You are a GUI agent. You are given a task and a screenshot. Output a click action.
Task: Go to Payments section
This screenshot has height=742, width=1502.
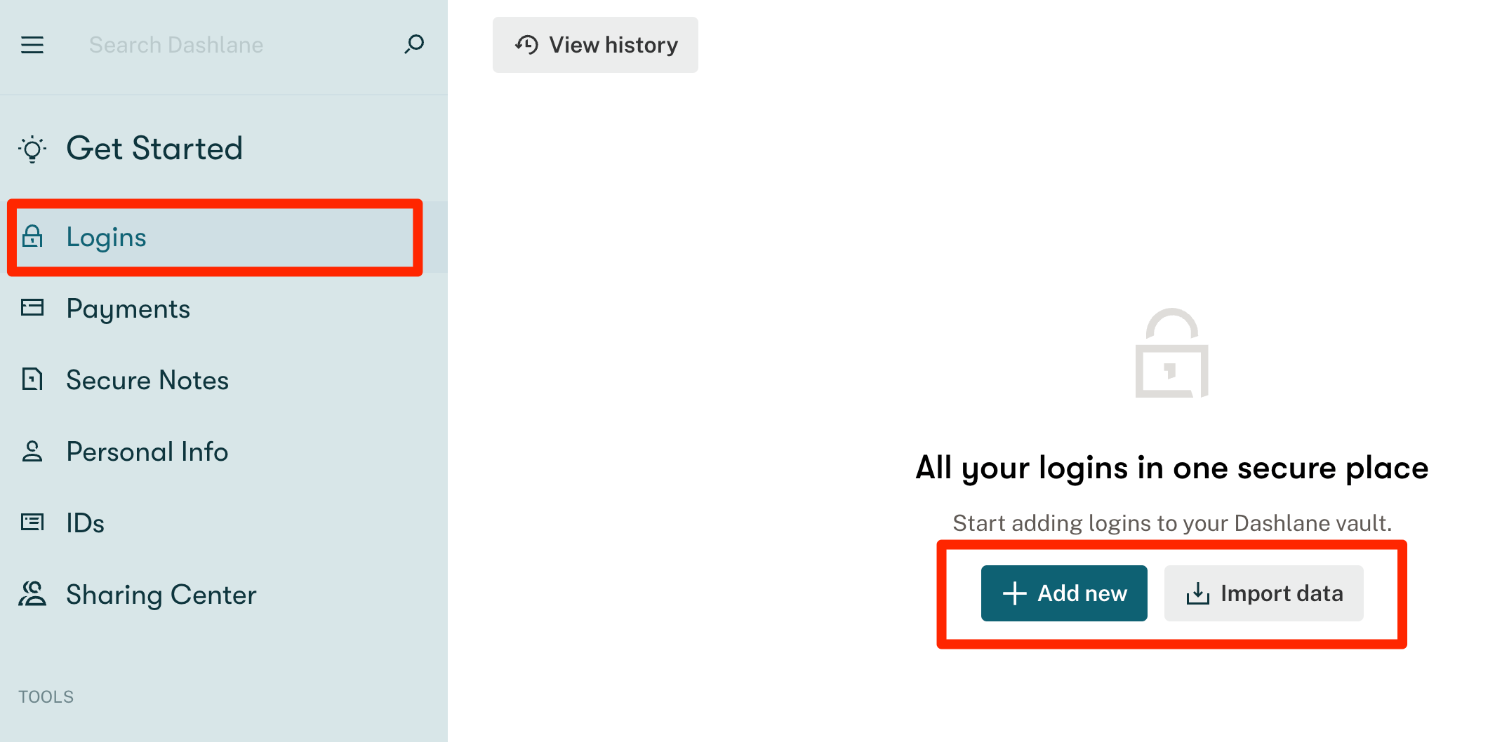point(224,309)
